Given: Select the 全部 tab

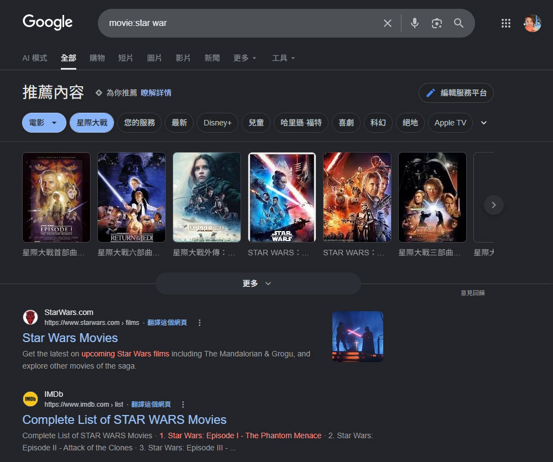Looking at the screenshot, I should pyautogui.click(x=69, y=58).
